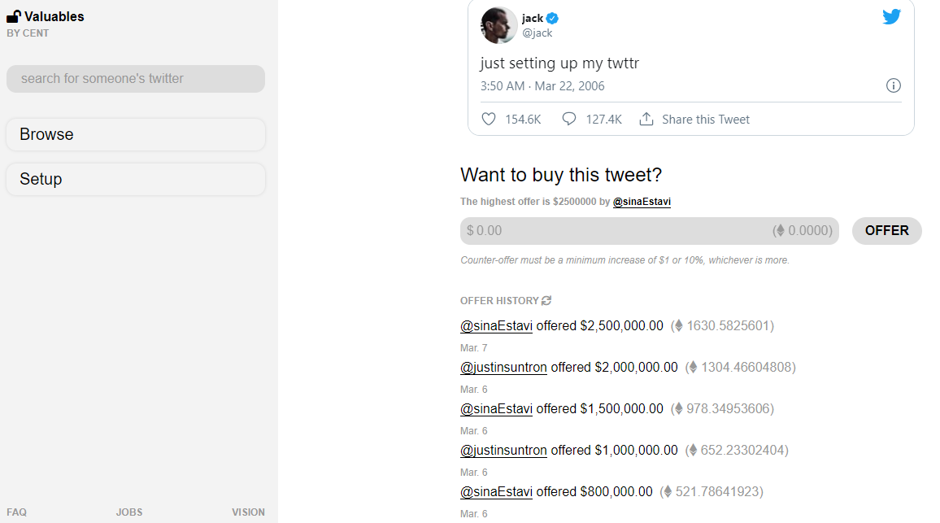Image resolution: width=940 pixels, height=523 pixels.
Task: Click the tweet info circle icon
Action: click(x=893, y=85)
